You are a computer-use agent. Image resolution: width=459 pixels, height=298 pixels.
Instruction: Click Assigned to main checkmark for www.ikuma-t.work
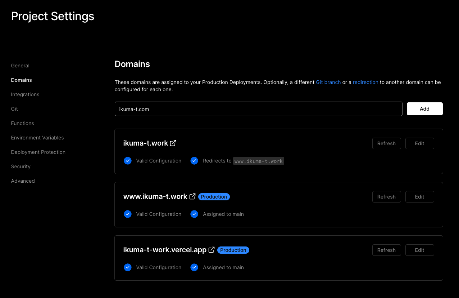(x=194, y=214)
